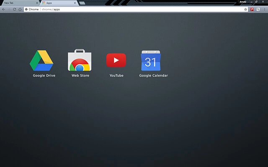Go back to the previous page

[x=3, y=9]
